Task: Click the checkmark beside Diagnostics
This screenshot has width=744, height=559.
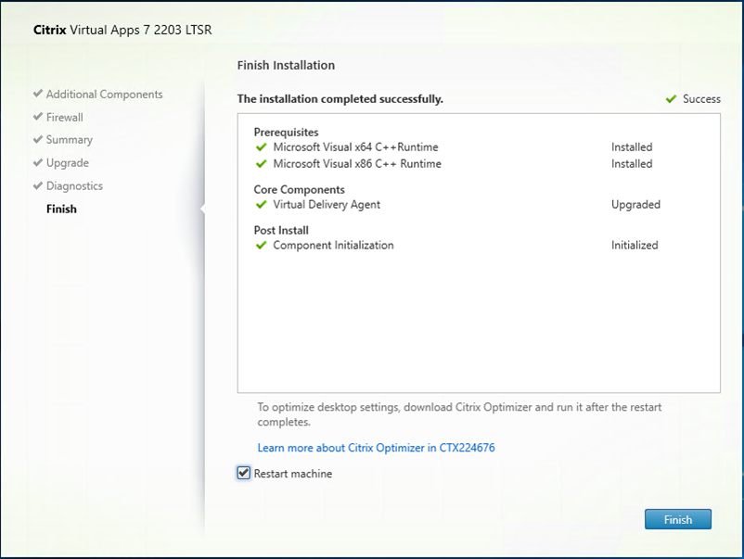Action: click(x=38, y=185)
